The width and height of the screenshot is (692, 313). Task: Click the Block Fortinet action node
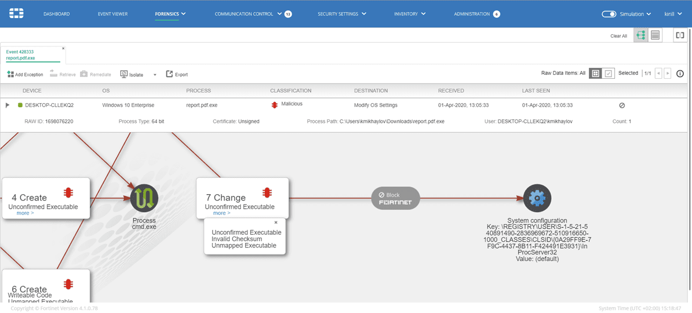pos(395,198)
